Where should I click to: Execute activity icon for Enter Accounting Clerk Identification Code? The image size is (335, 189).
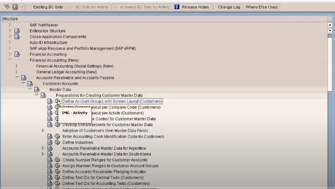click(57, 136)
